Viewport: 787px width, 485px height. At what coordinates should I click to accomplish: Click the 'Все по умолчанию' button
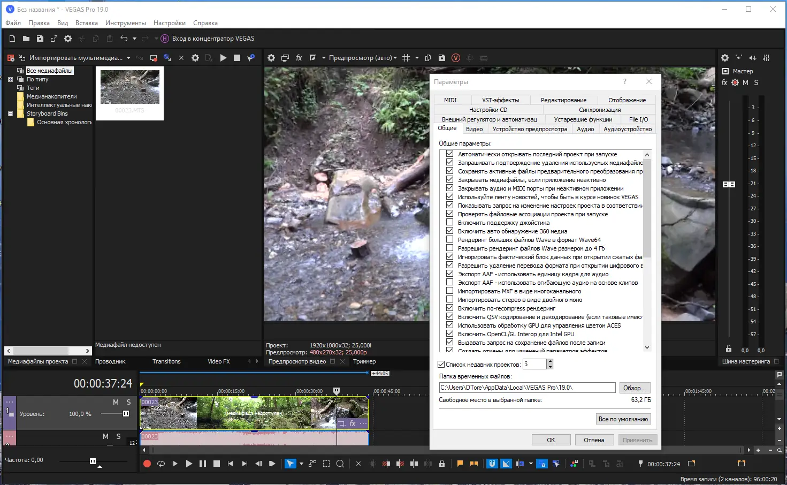point(623,419)
